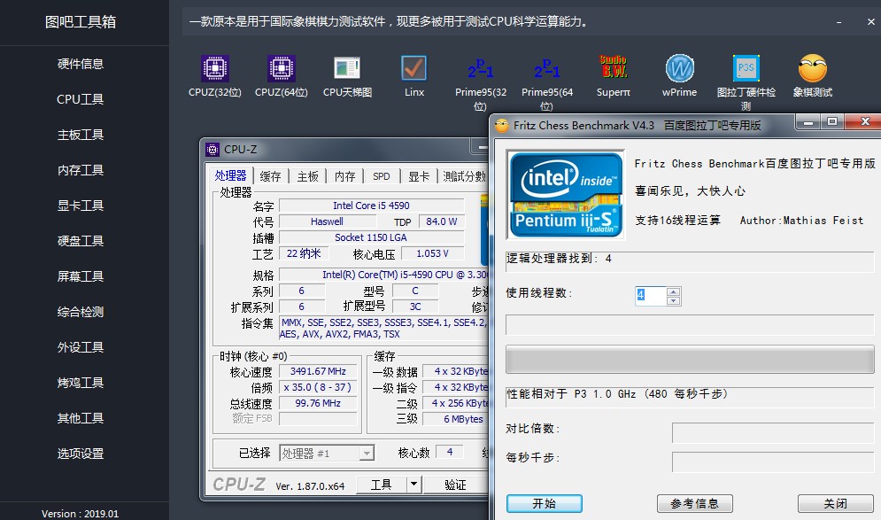The image size is (881, 520).
Task: Click the 3491.67 MHz core speed value
Action: 318,371
